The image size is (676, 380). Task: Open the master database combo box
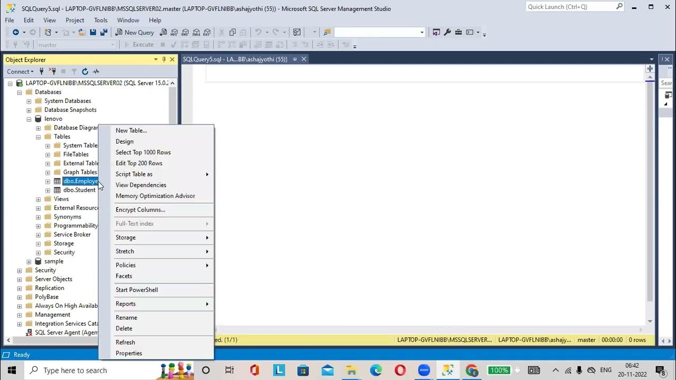click(x=76, y=45)
